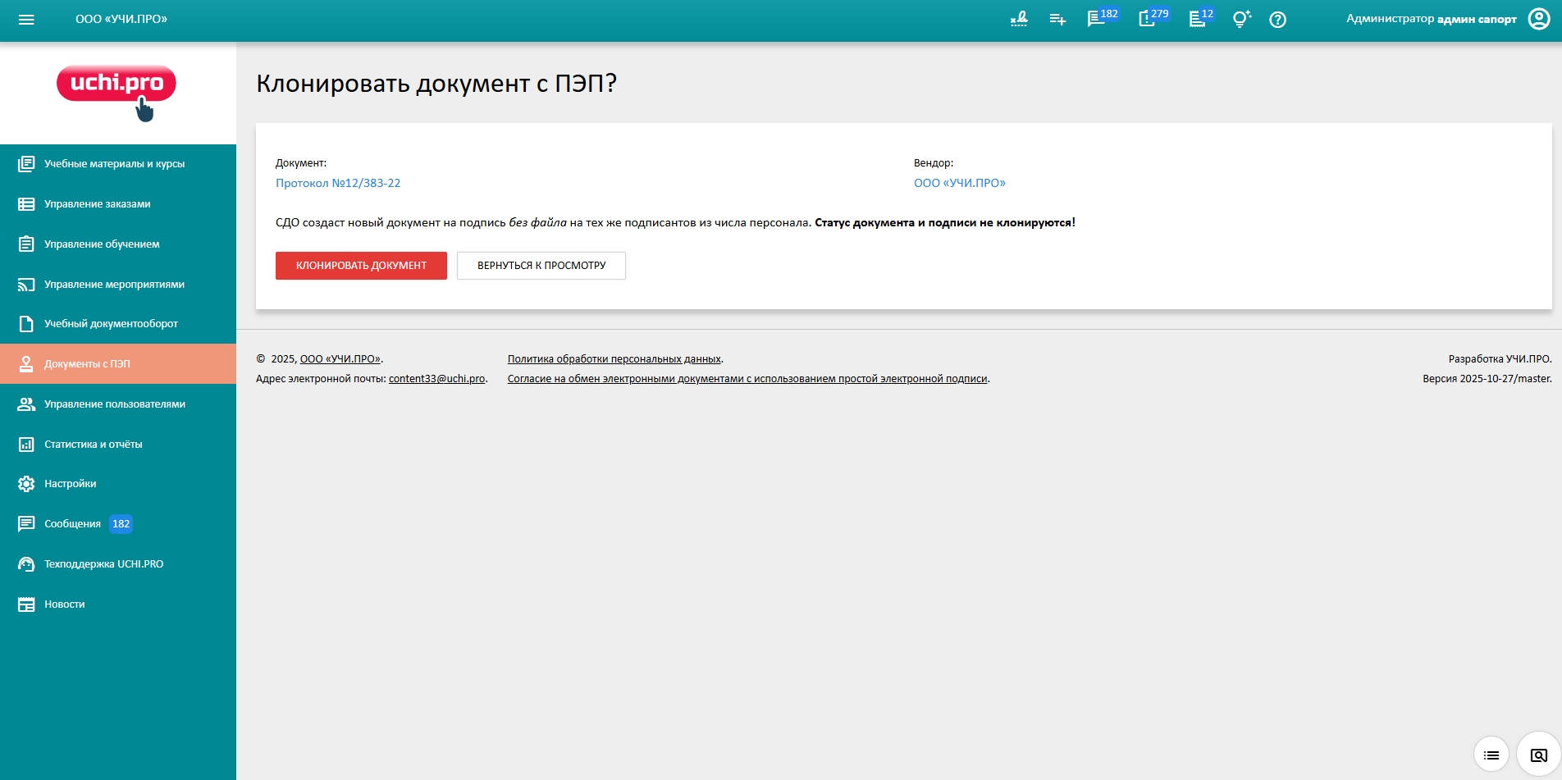
Task: Open the ООО «УЧИ.ПРО» vendor link
Action: click(x=959, y=183)
